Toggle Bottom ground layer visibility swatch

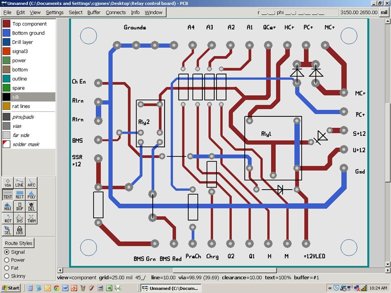point(7,33)
